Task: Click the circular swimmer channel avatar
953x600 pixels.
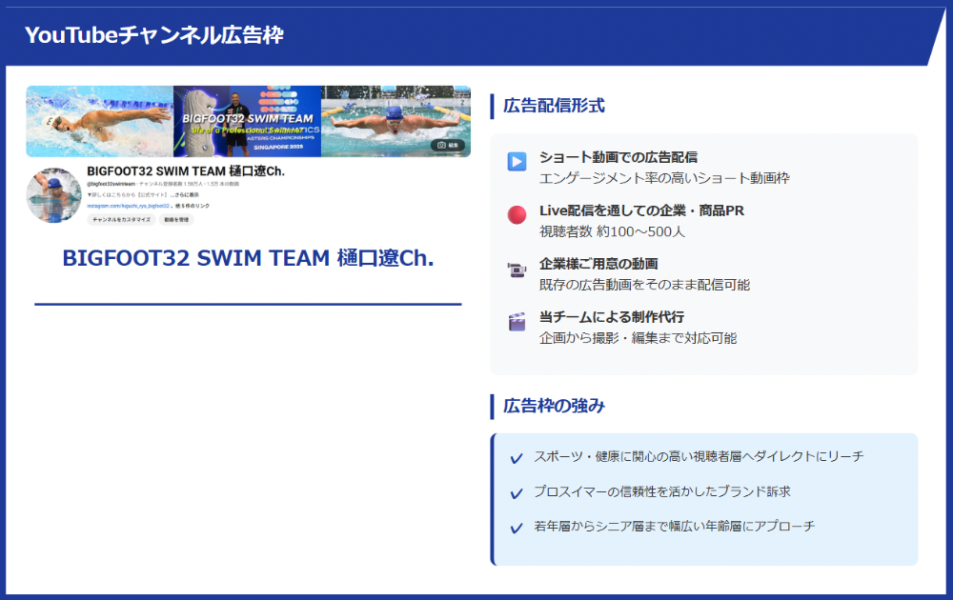Action: 53,195
